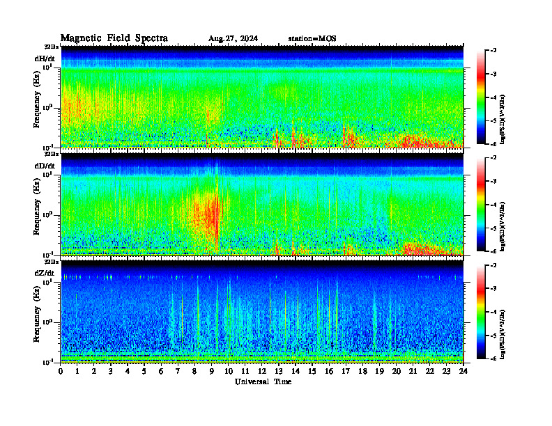Click hour "12" on Universal Time axis
Screen dimensions: 552x426
(262, 371)
